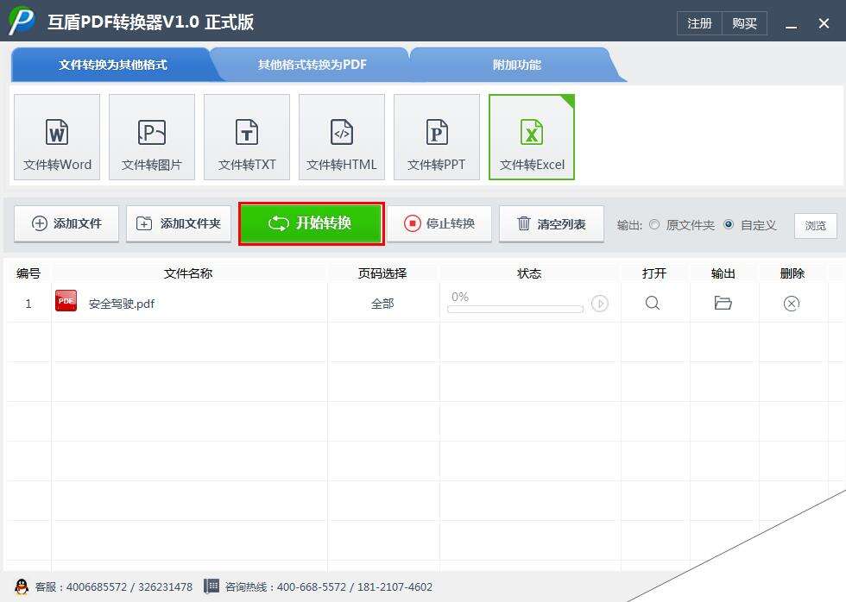Click the red PDF file icon

66,301
